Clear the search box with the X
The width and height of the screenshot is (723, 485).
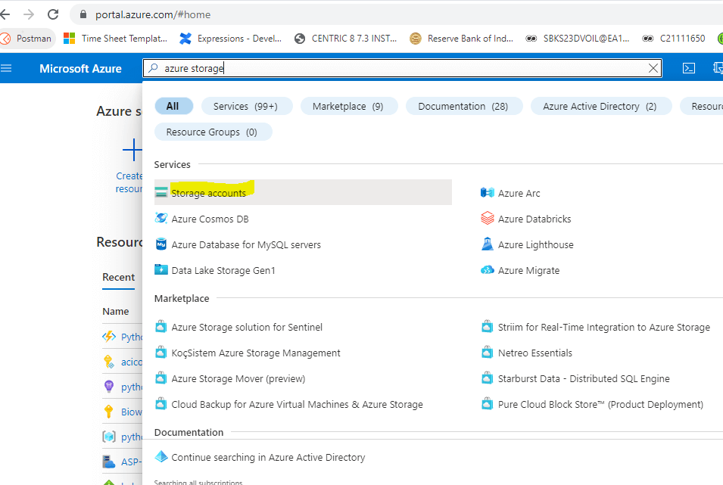[x=653, y=68]
